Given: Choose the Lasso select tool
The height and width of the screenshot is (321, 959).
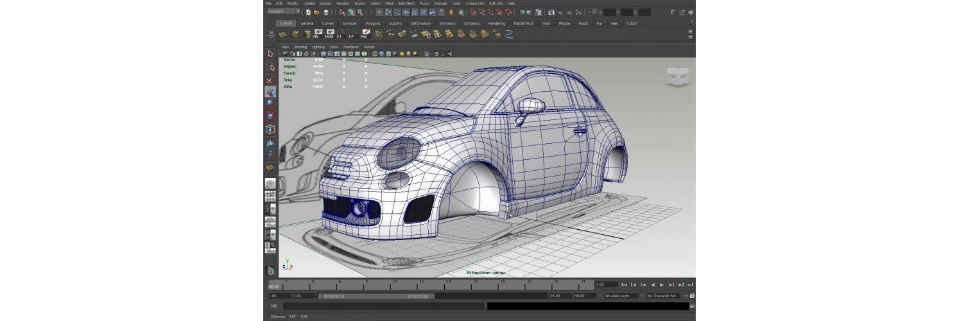Looking at the screenshot, I should point(270,67).
